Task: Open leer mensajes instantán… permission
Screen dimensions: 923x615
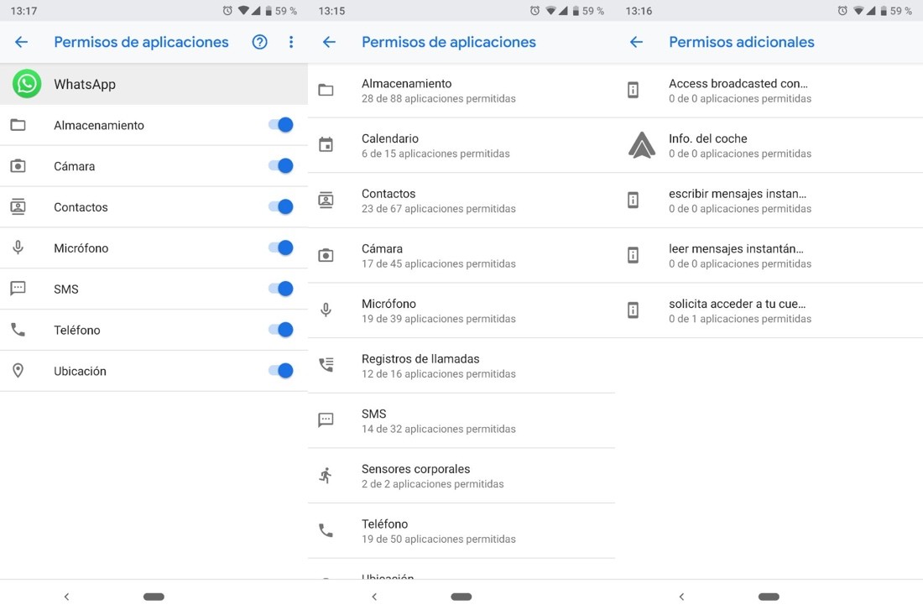Action: pos(769,255)
